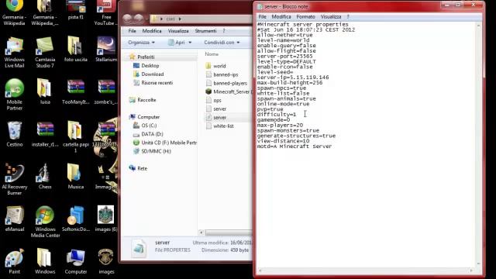Open Organizza dropdown in Explorer toolbar
The height and width of the screenshot is (279, 496).
click(141, 43)
